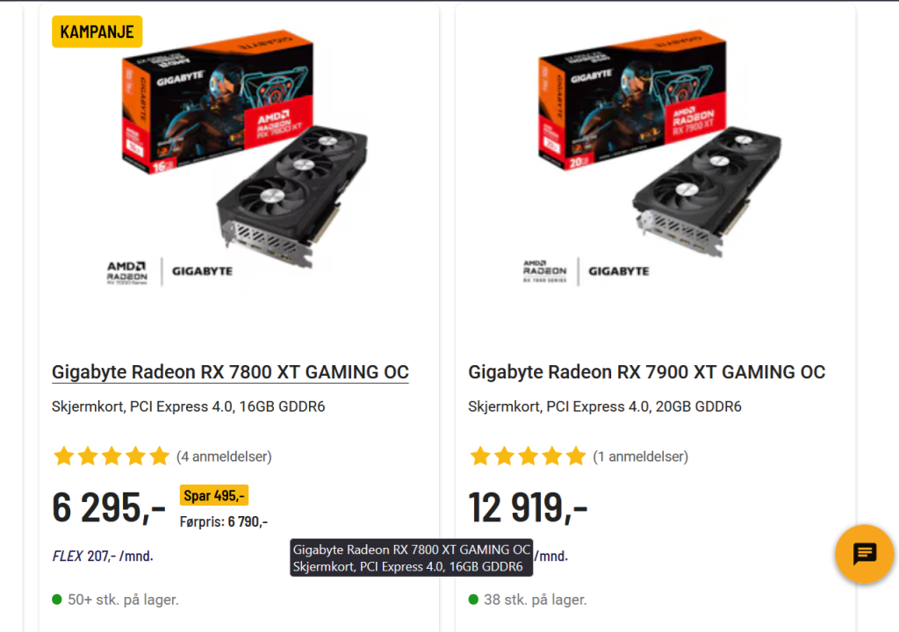This screenshot has width=899, height=632.
Task: Click the Førpris: 6 790,- text
Action: [224, 521]
